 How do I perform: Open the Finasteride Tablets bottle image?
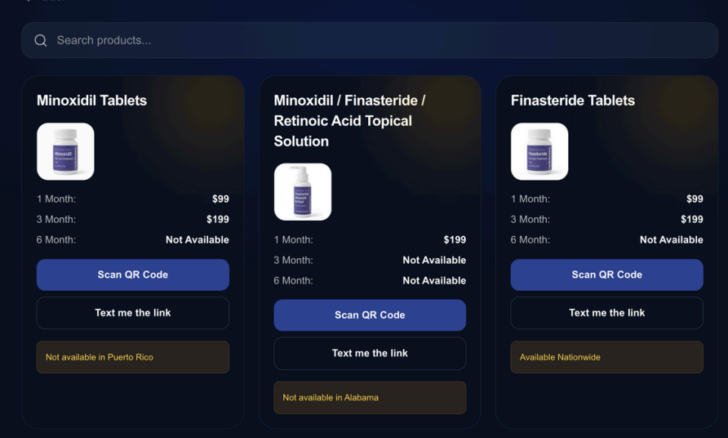coord(539,151)
